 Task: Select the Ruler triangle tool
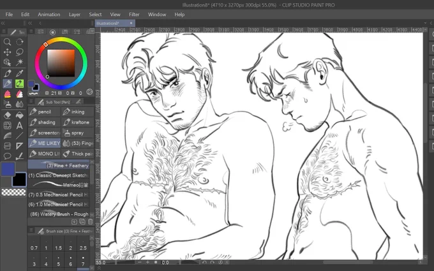point(19,146)
